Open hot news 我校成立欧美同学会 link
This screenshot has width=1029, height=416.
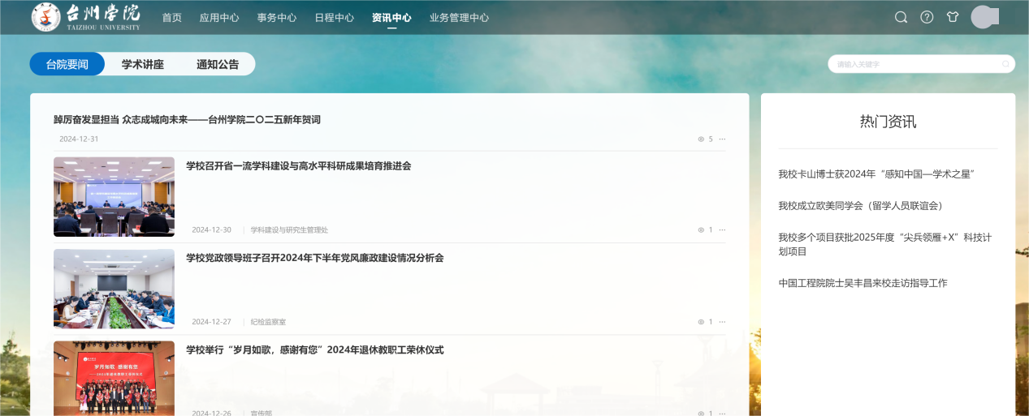pos(860,205)
